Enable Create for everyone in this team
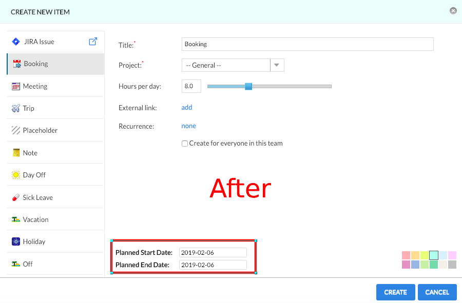The width and height of the screenshot is (462, 303). pyautogui.click(x=185, y=144)
